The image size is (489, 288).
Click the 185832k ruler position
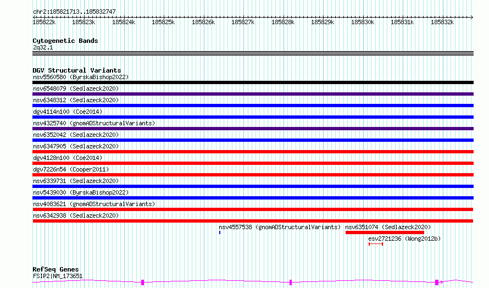442,22
